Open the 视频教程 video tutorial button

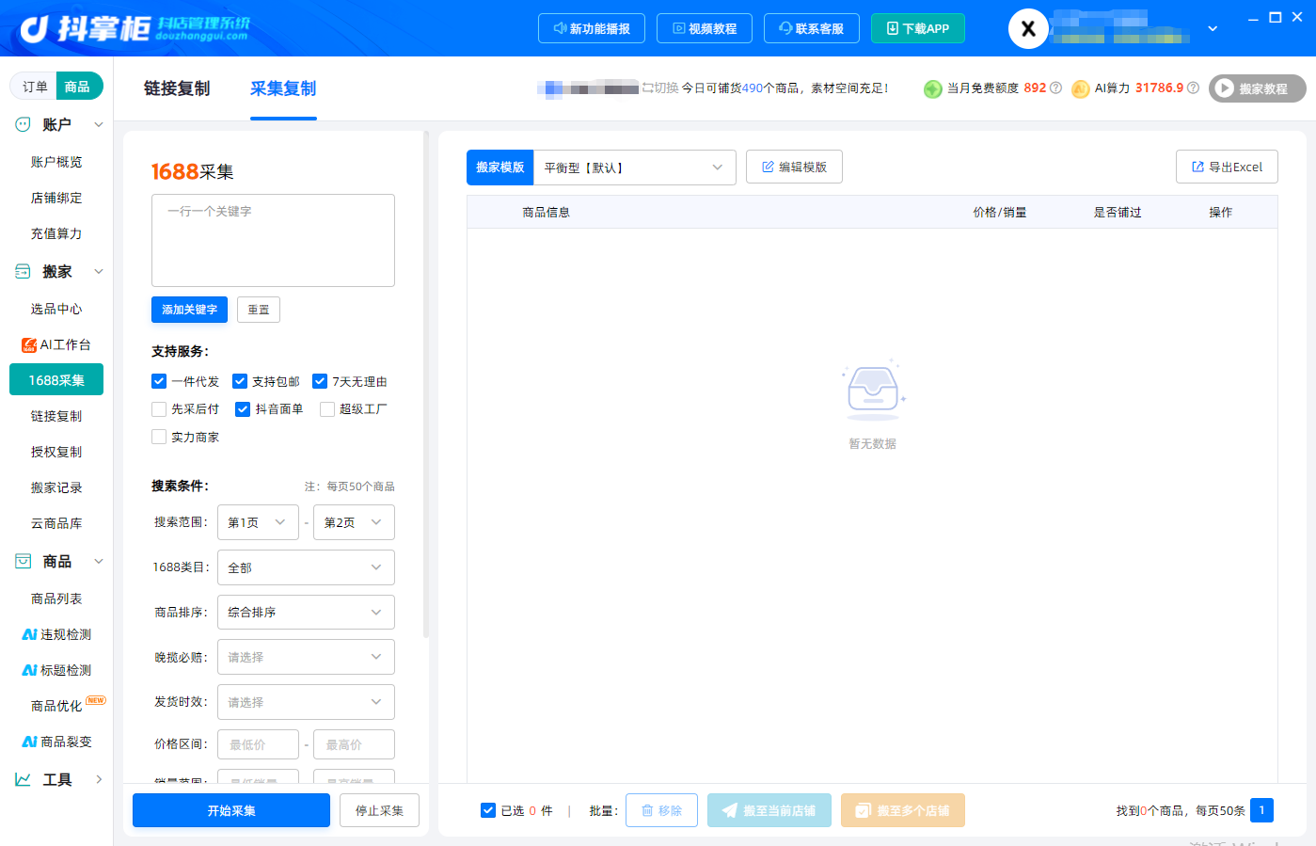(x=704, y=28)
